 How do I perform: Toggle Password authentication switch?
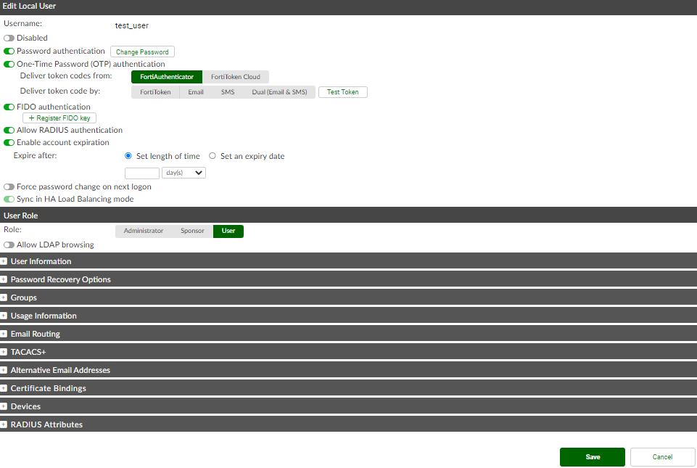pyautogui.click(x=9, y=52)
